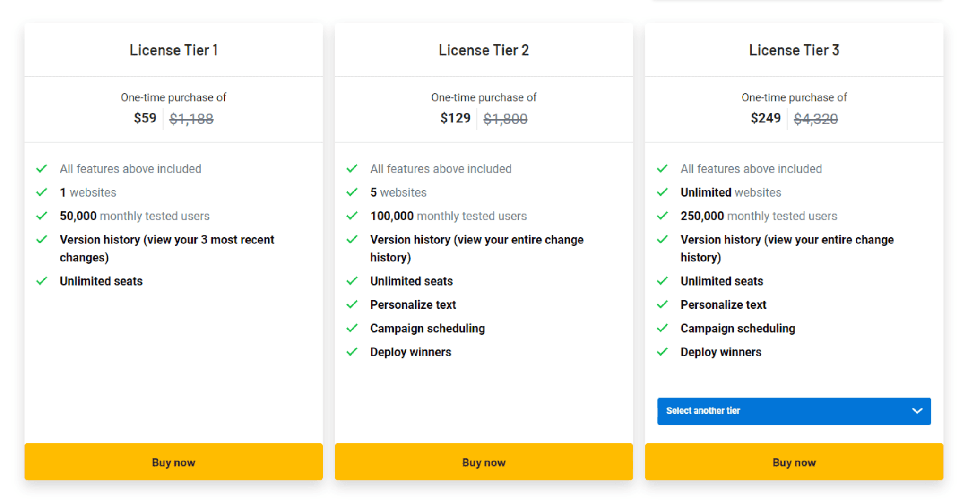Viewport: 968px width, 504px height.
Task: Click checkmark next to 5 websites
Action: pos(352,192)
